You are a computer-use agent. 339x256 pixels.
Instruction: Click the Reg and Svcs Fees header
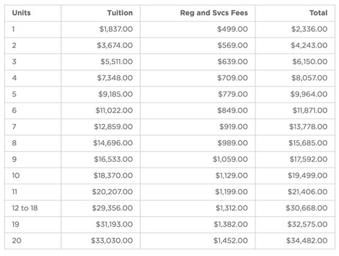coord(214,13)
